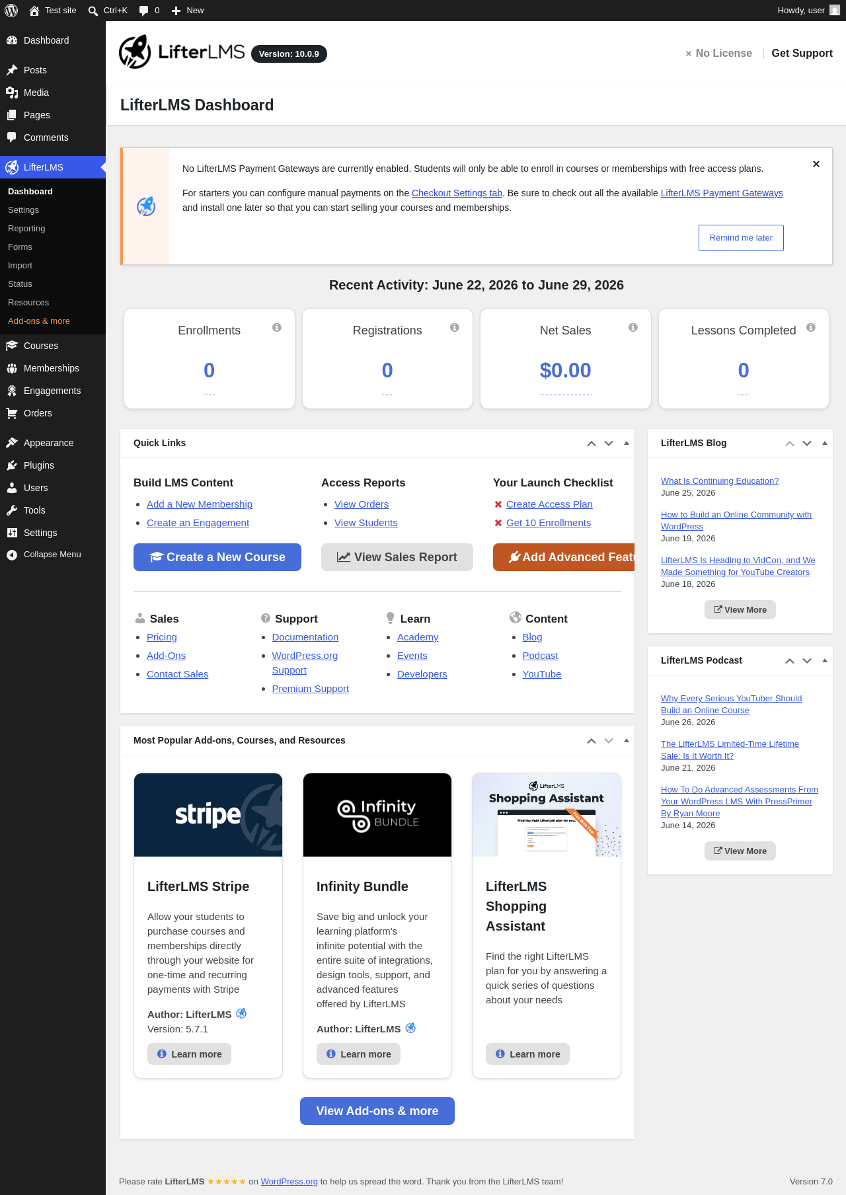Open the Stripe add-on thumbnail
Screen dimensions: 846x1195
[208, 815]
